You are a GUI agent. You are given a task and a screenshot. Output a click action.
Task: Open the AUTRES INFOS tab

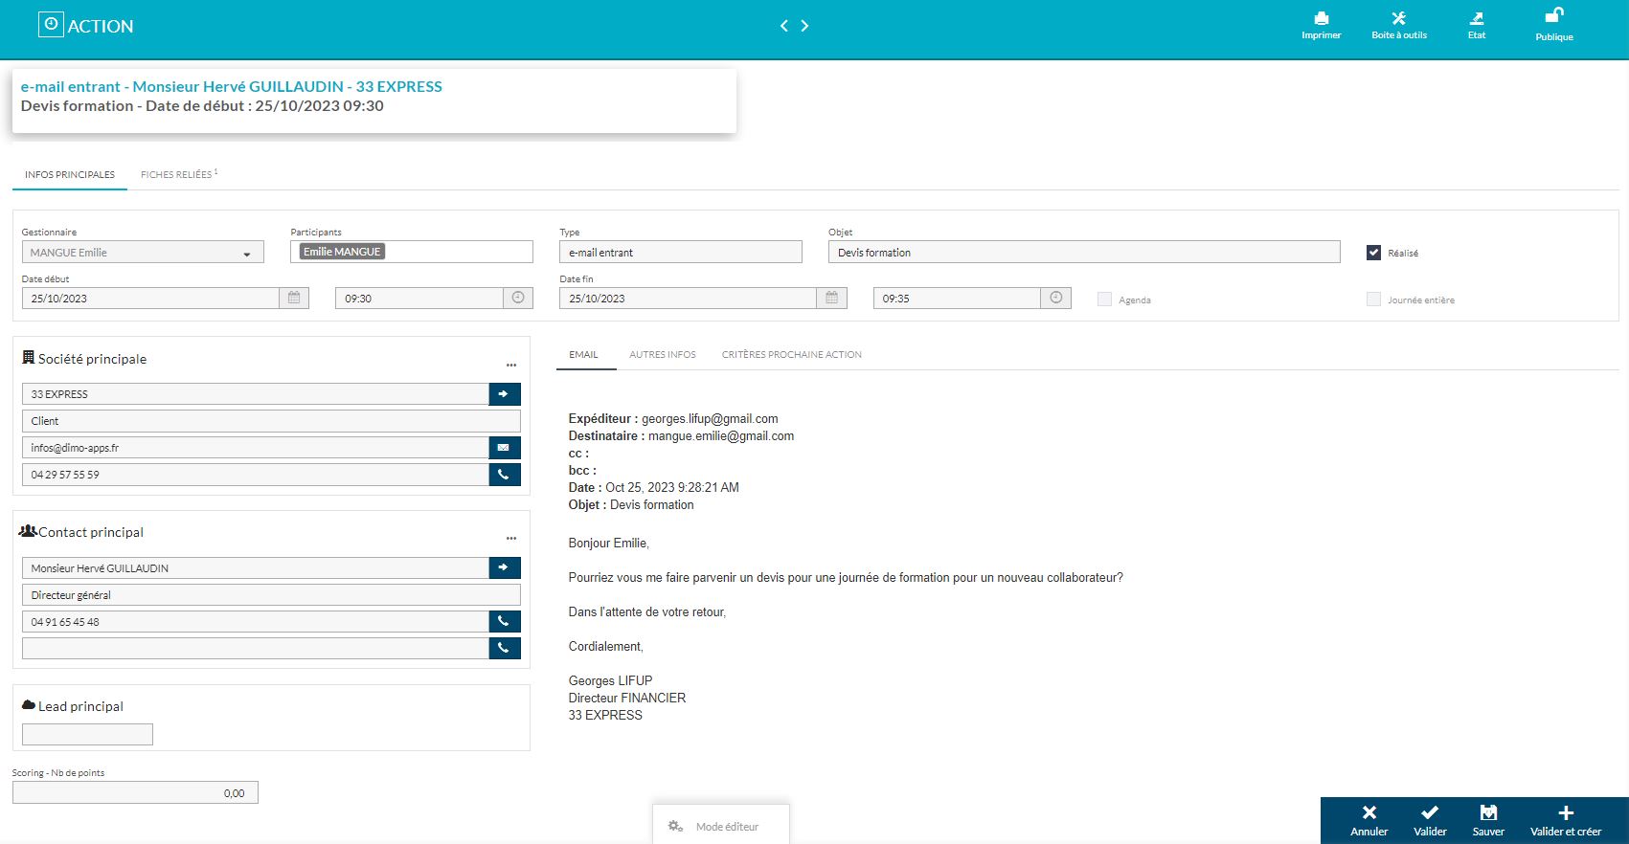(x=662, y=355)
